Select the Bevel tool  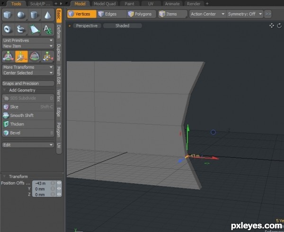point(28,133)
